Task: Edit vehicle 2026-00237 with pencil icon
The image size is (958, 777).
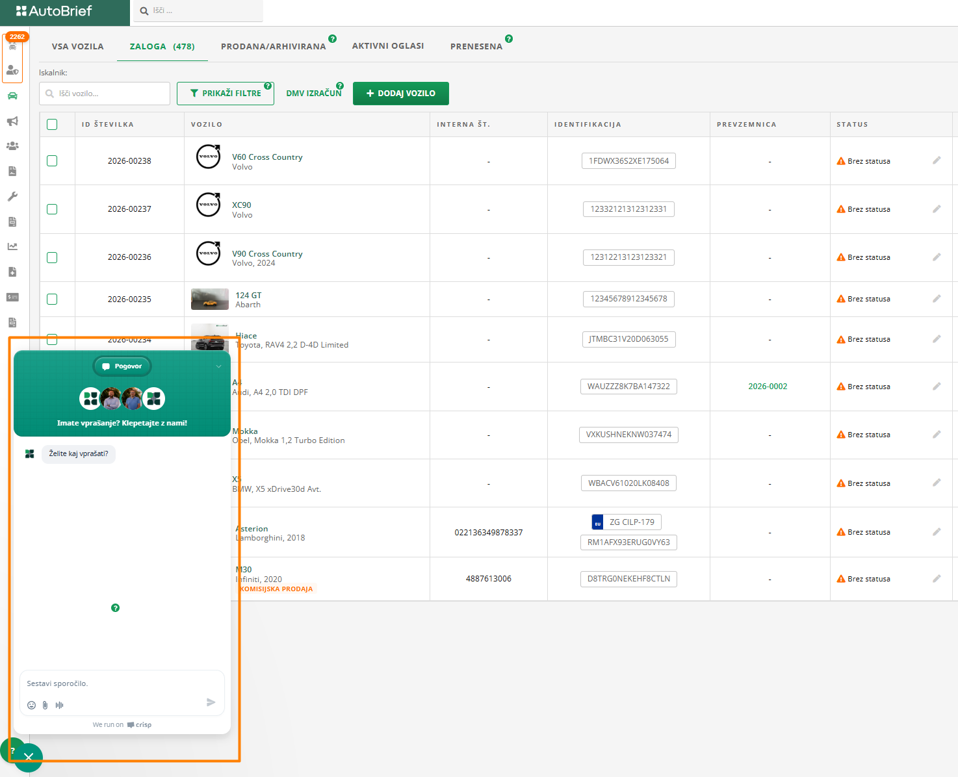Action: pos(937,209)
